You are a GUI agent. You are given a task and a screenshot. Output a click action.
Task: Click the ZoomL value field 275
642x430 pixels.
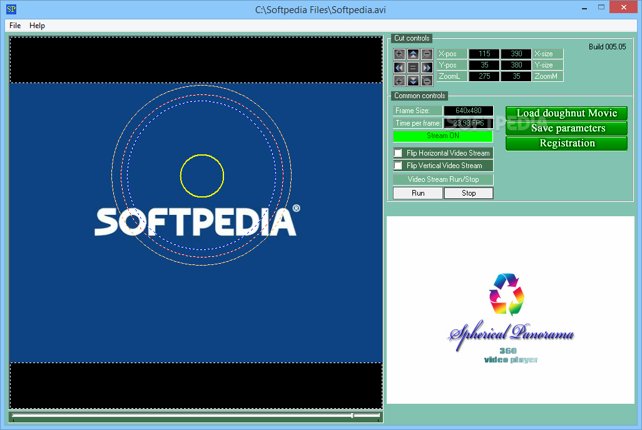click(484, 76)
